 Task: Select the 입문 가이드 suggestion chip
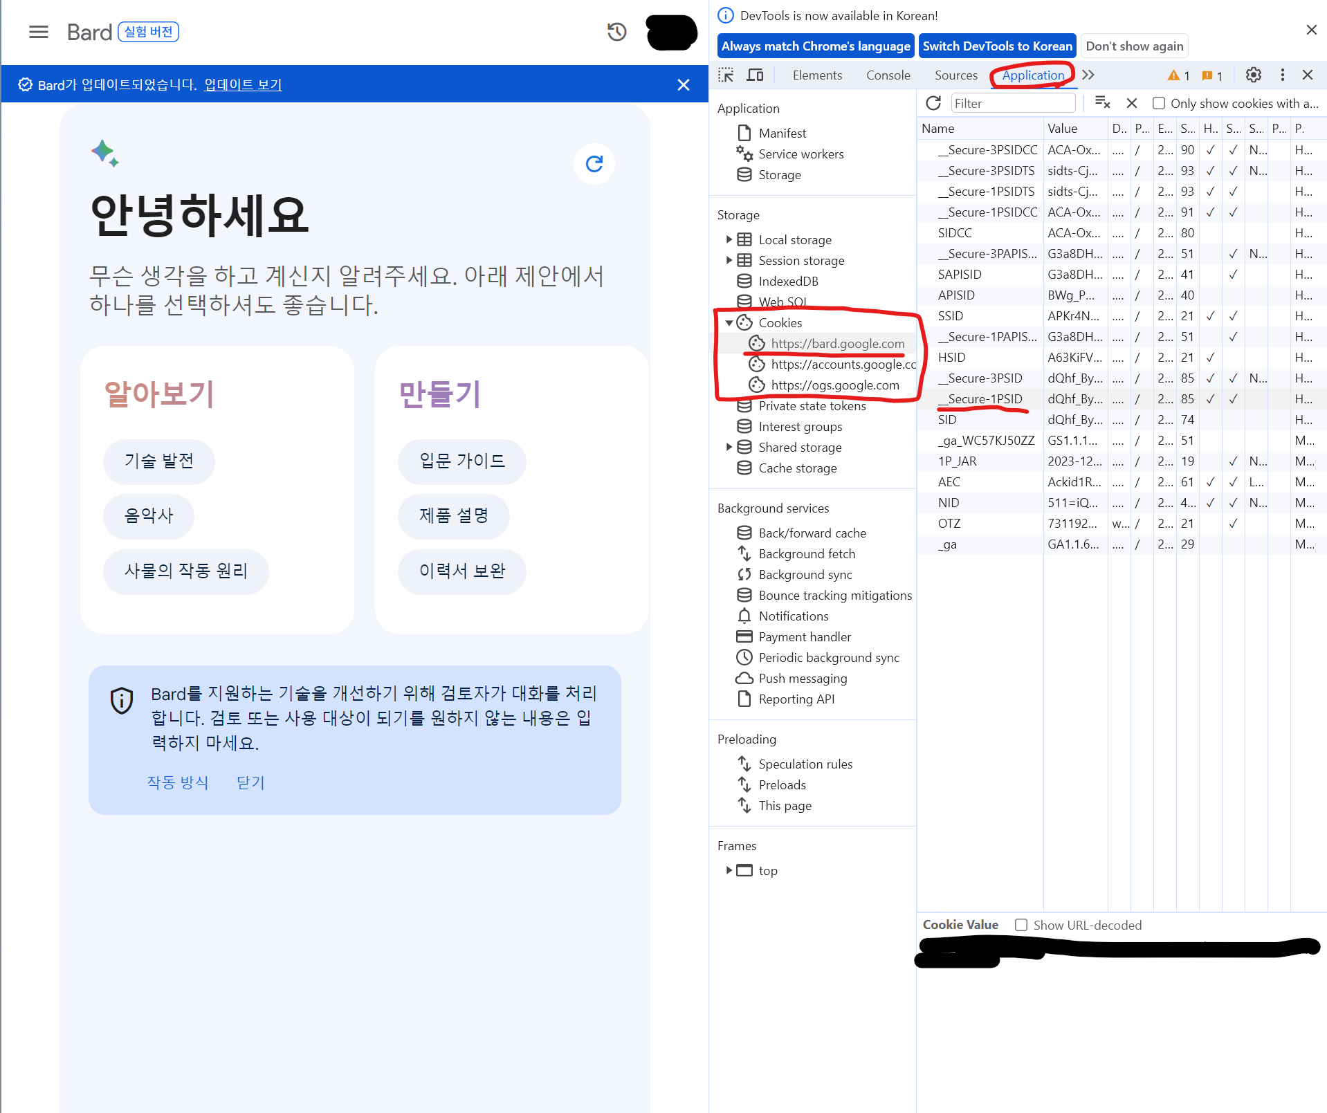tap(461, 461)
